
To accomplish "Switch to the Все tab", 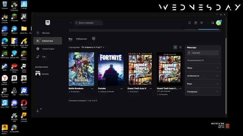I will click(x=71, y=39).
